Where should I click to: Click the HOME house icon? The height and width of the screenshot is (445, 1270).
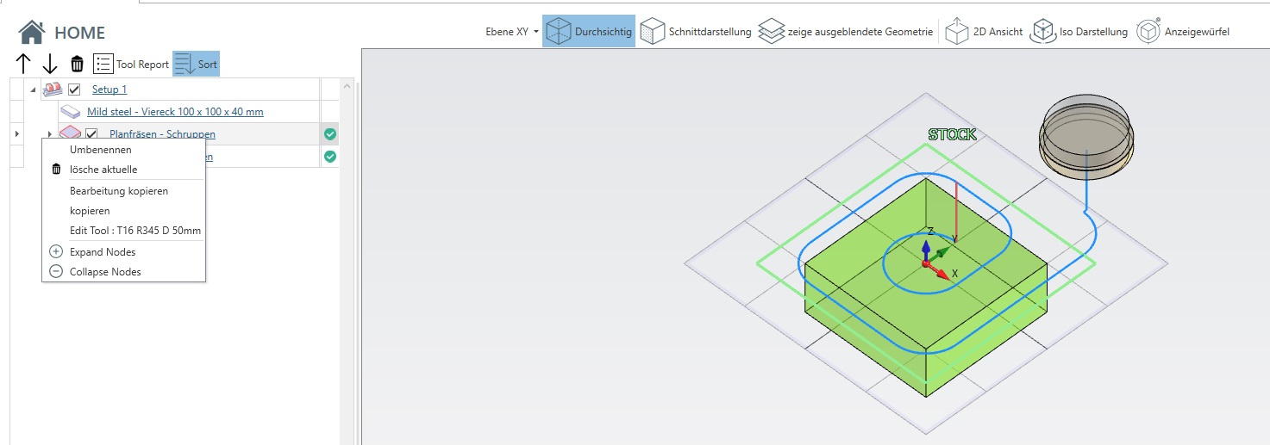[x=32, y=33]
